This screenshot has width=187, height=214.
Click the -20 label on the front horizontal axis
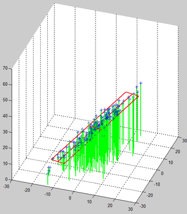(27, 190)
